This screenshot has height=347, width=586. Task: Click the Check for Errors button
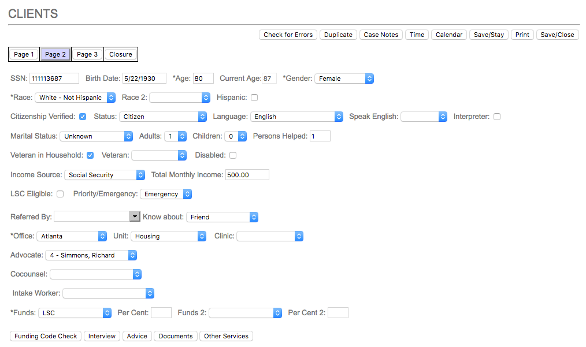[288, 35]
